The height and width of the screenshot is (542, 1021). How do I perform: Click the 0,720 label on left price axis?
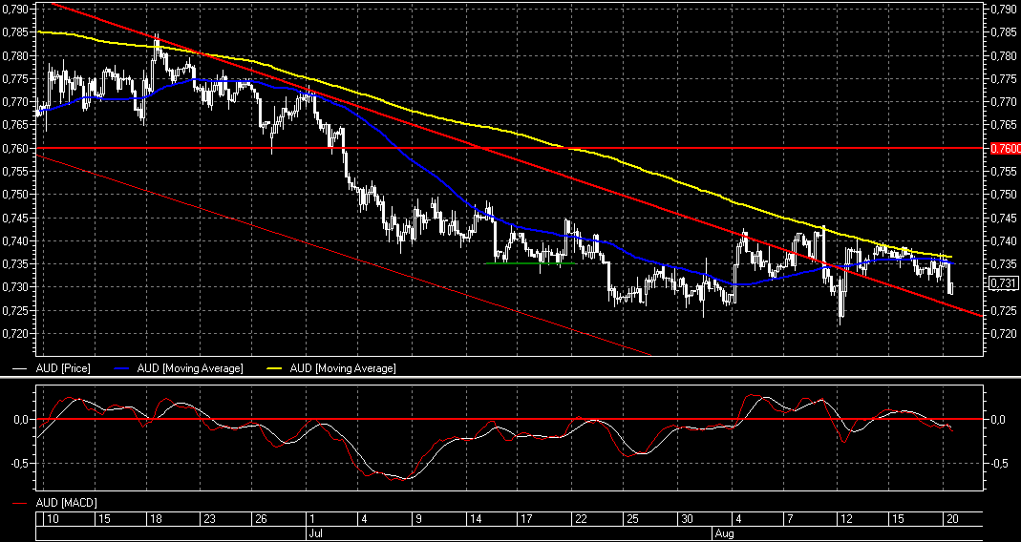(16, 333)
